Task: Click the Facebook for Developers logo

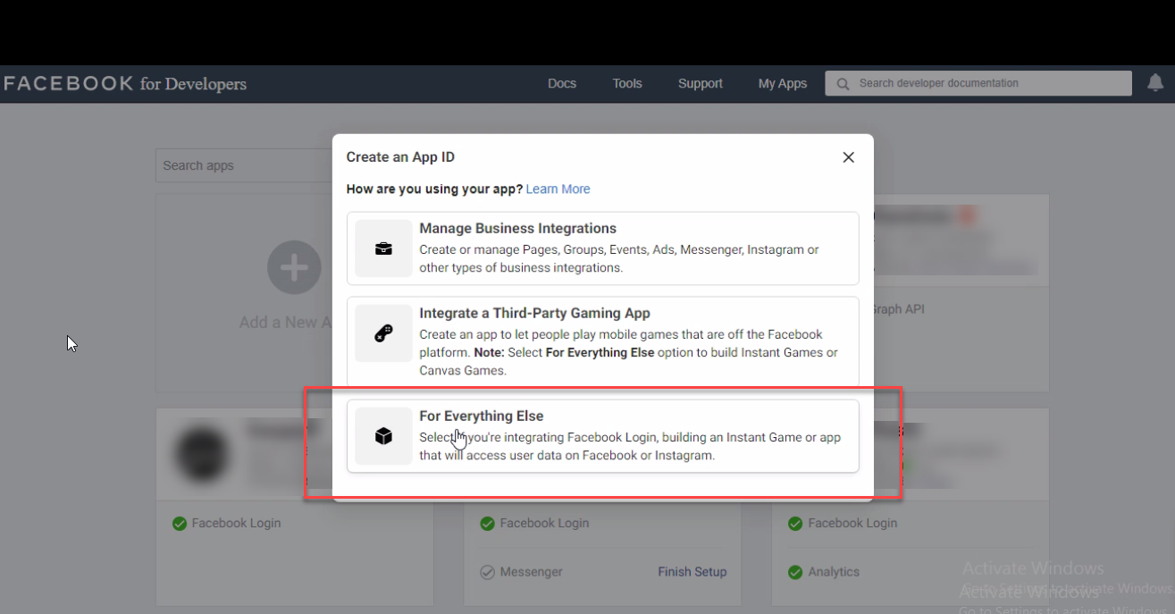Action: point(125,84)
